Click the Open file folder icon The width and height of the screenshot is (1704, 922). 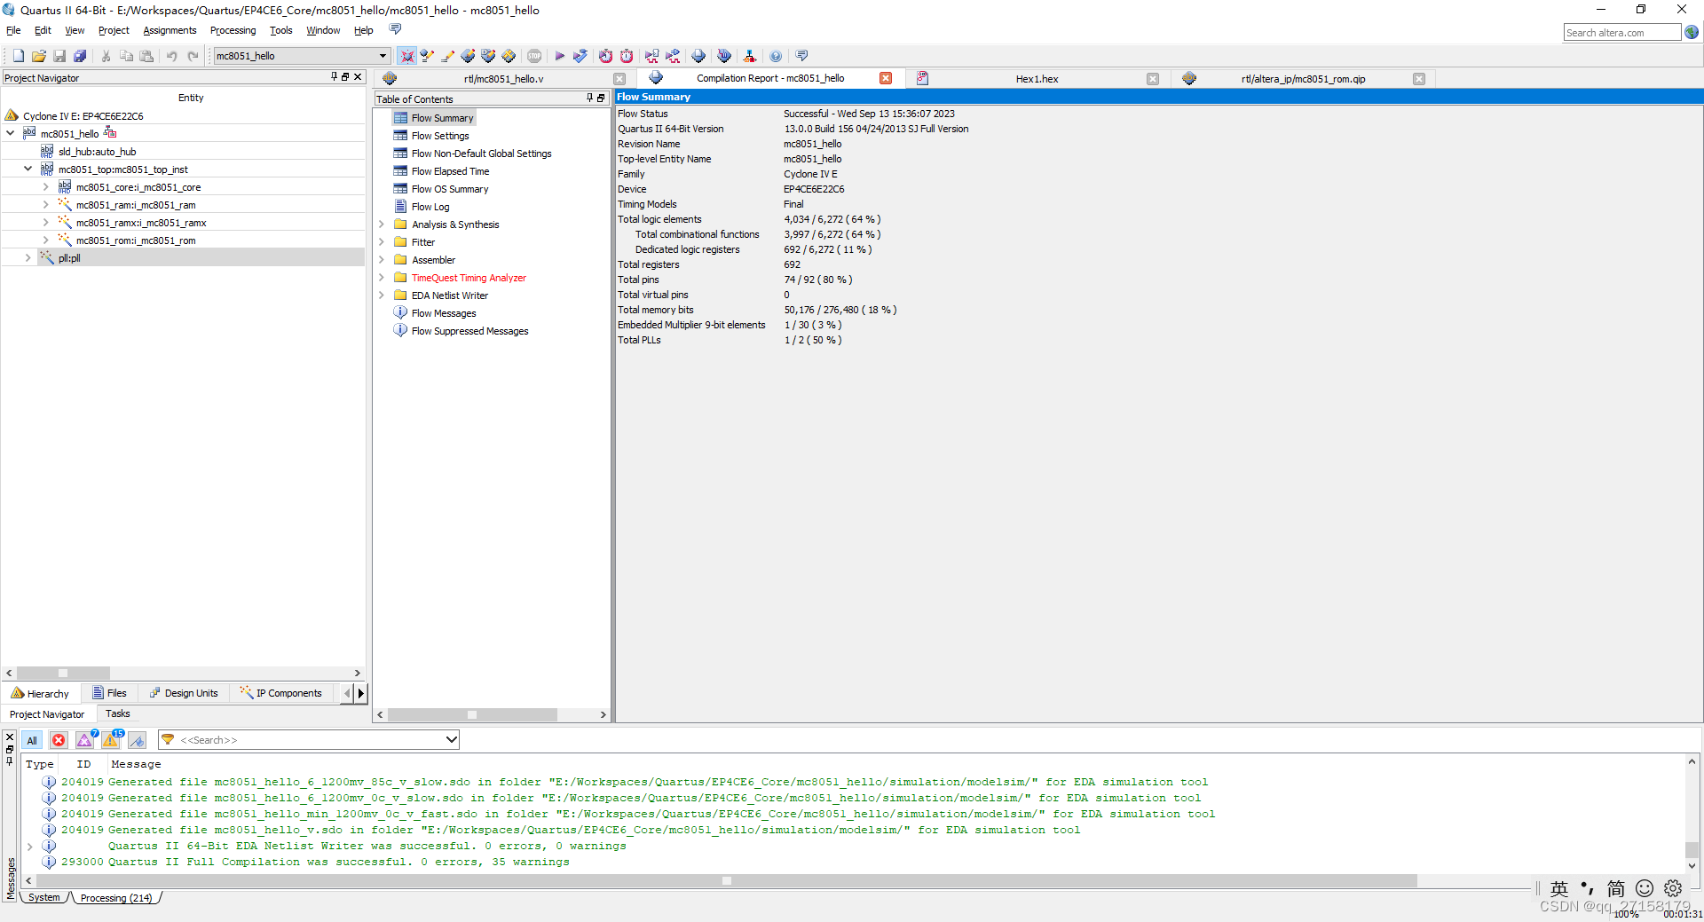(39, 56)
